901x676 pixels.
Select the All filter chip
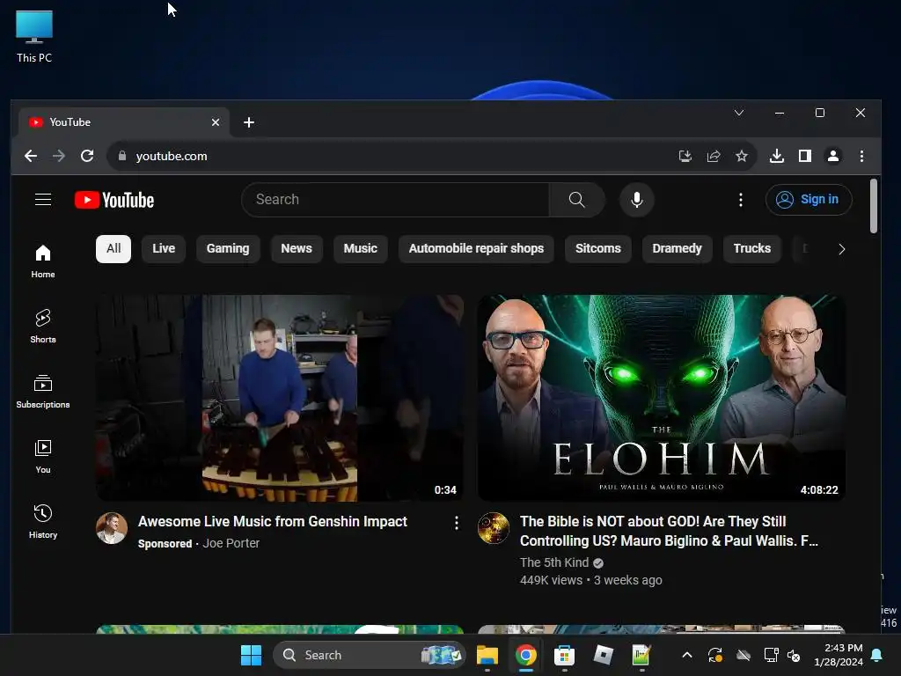pos(114,248)
